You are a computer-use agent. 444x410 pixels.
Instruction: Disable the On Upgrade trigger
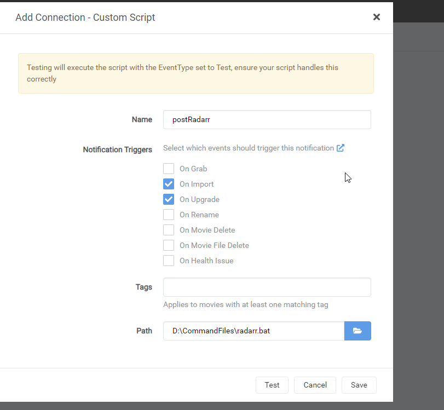coord(169,199)
